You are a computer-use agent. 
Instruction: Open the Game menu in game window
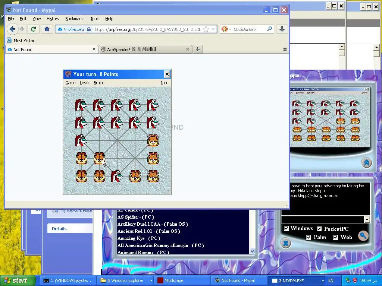71,83
